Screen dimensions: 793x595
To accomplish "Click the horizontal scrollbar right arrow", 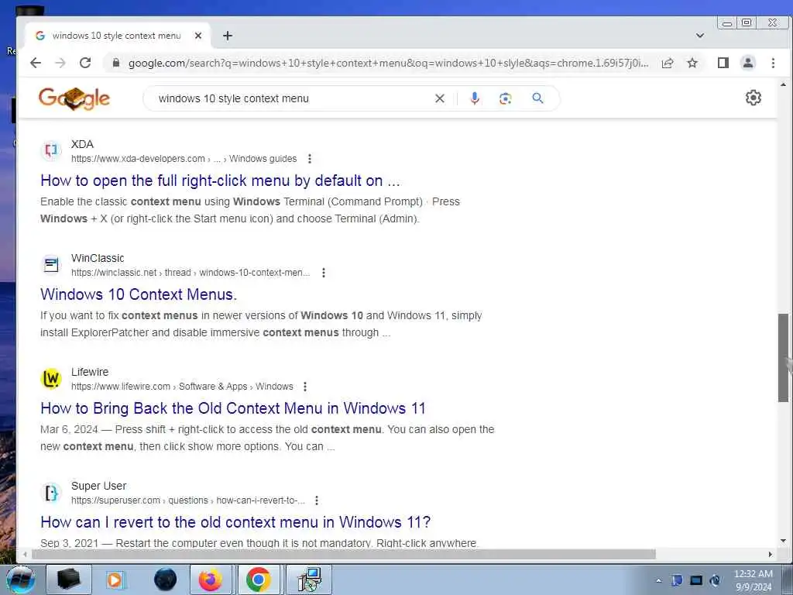I will pos(771,555).
